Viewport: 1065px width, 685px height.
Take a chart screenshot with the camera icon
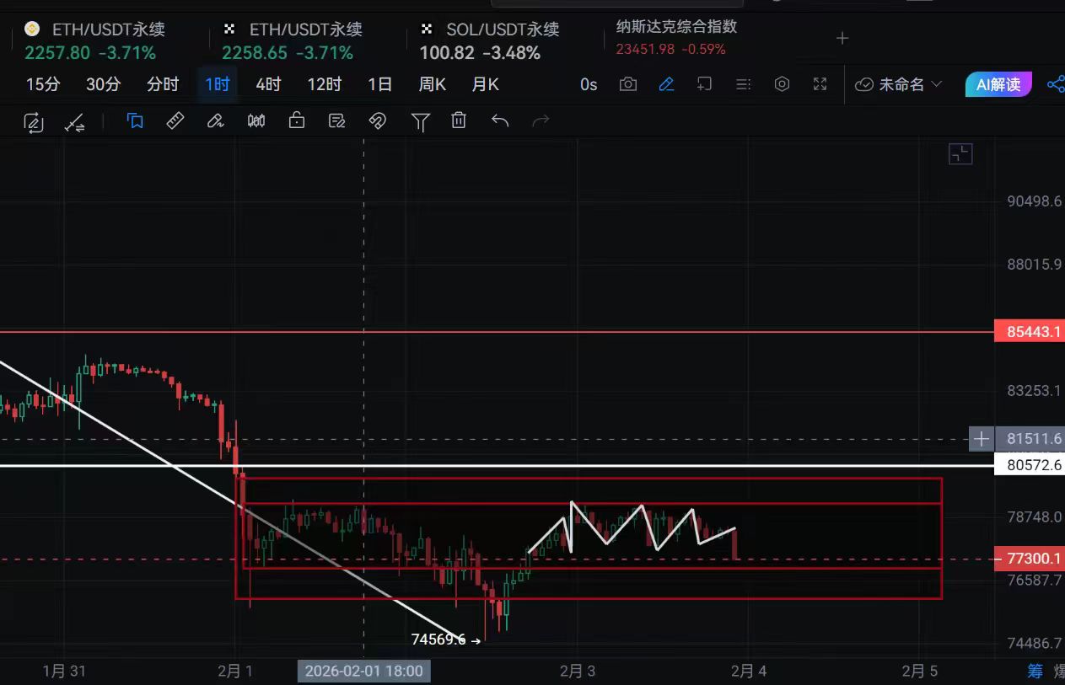[x=627, y=84]
